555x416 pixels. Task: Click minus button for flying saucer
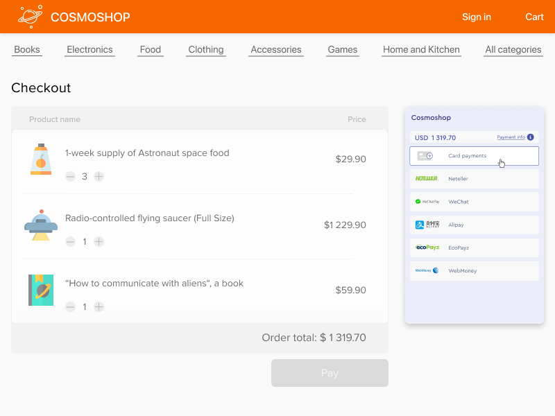coord(70,242)
